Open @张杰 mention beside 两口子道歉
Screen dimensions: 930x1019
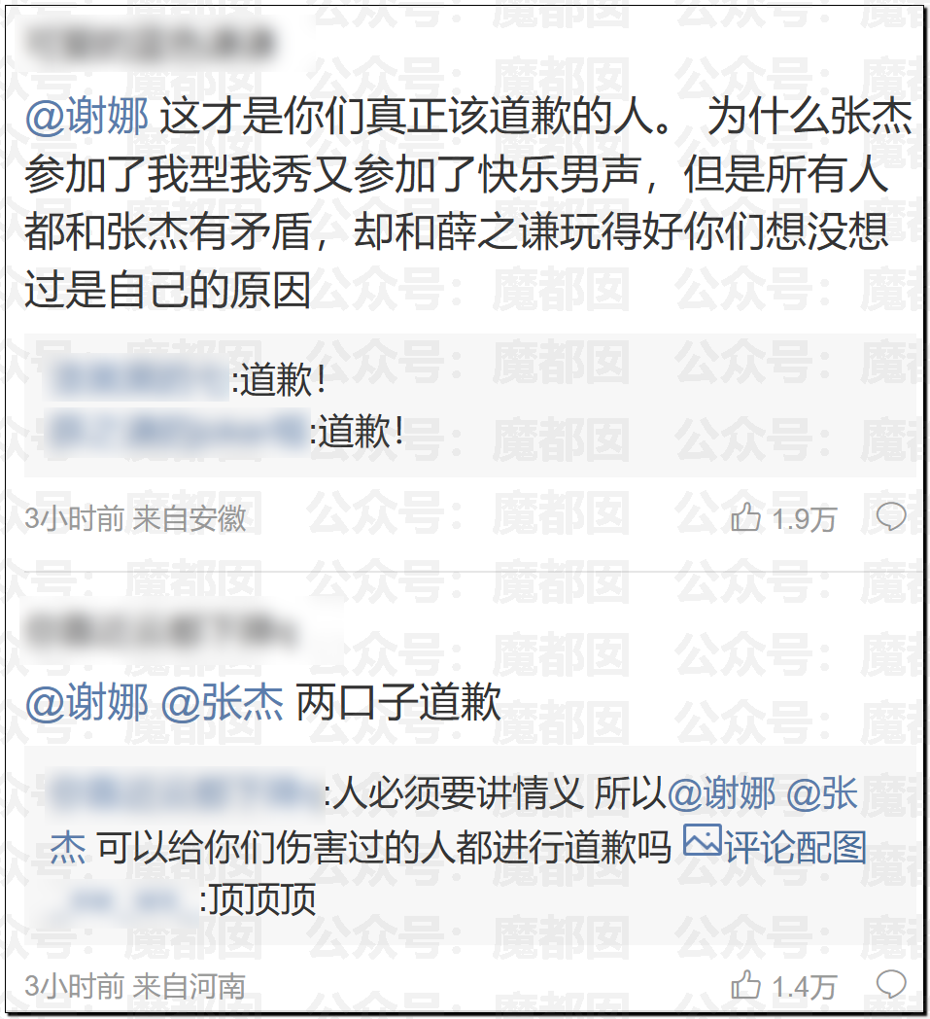[223, 703]
